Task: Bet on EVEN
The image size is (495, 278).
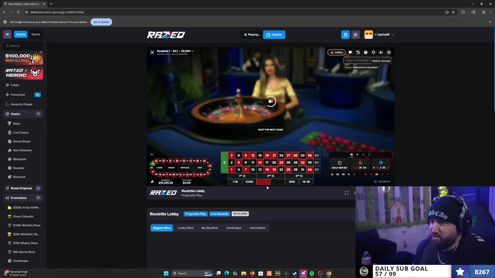Action: coord(249,182)
